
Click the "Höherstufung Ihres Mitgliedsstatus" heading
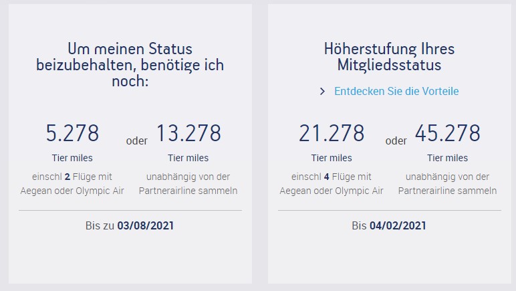389,57
